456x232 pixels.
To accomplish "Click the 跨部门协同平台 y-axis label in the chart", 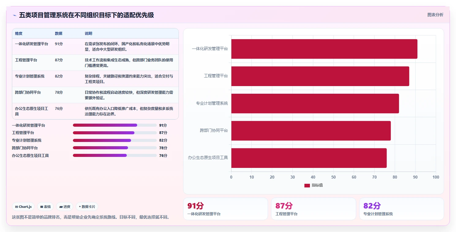I will (214, 131).
